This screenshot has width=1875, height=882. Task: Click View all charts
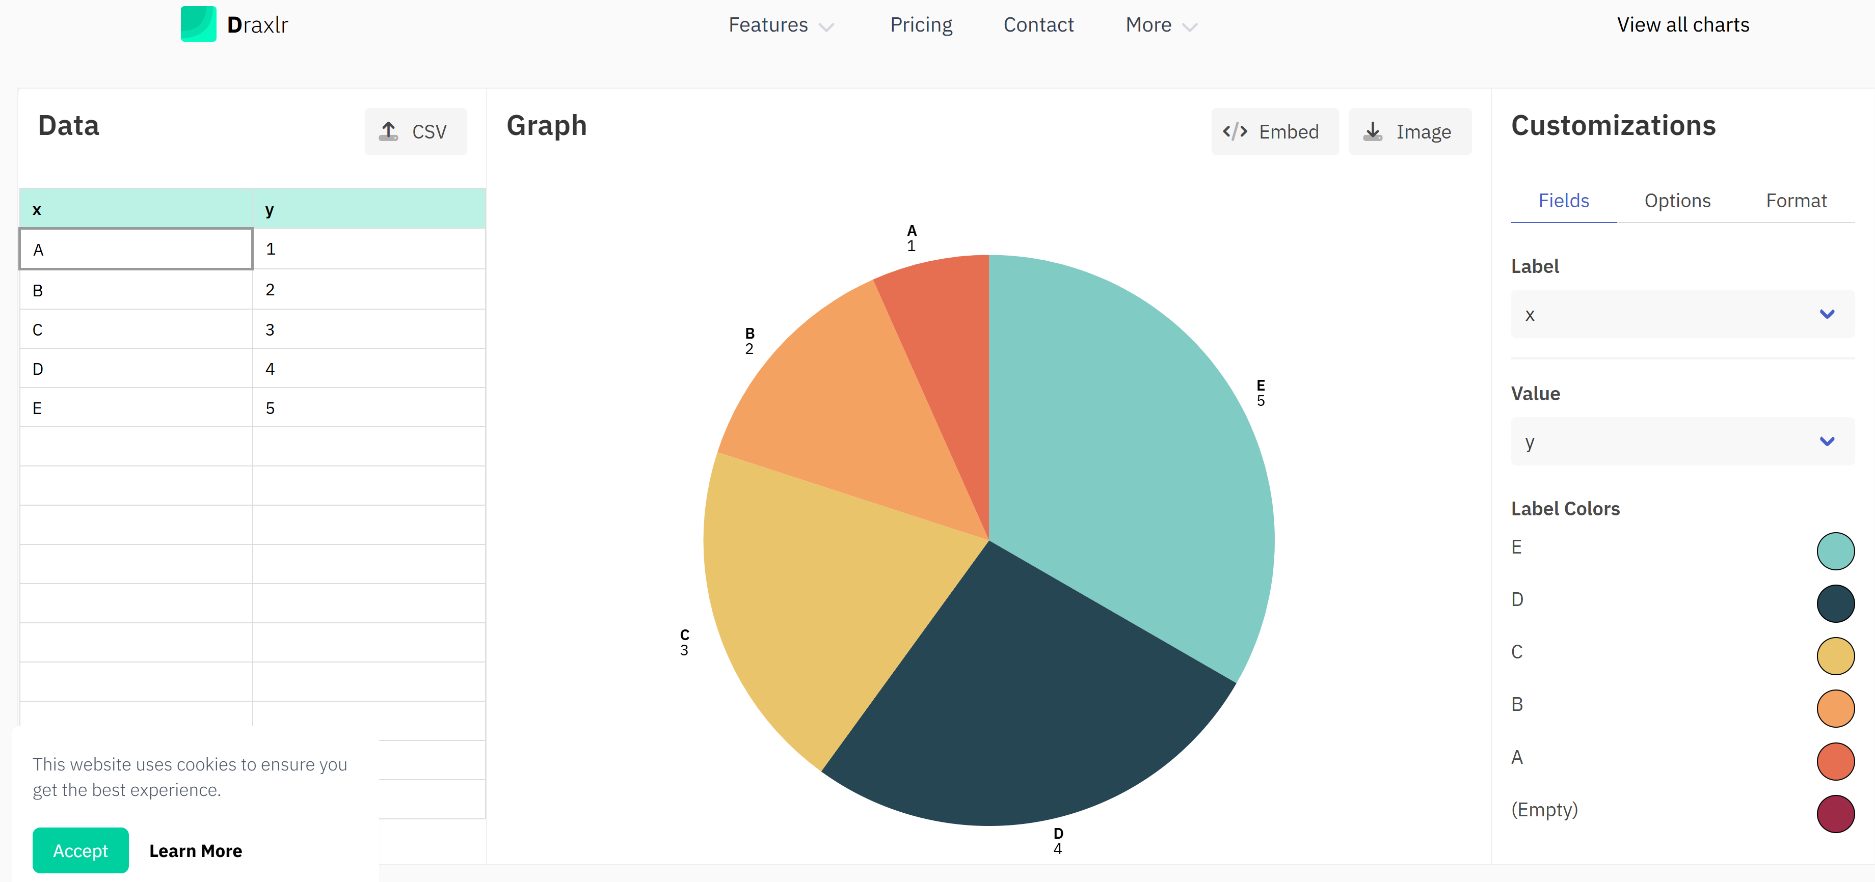pyautogui.click(x=1683, y=24)
